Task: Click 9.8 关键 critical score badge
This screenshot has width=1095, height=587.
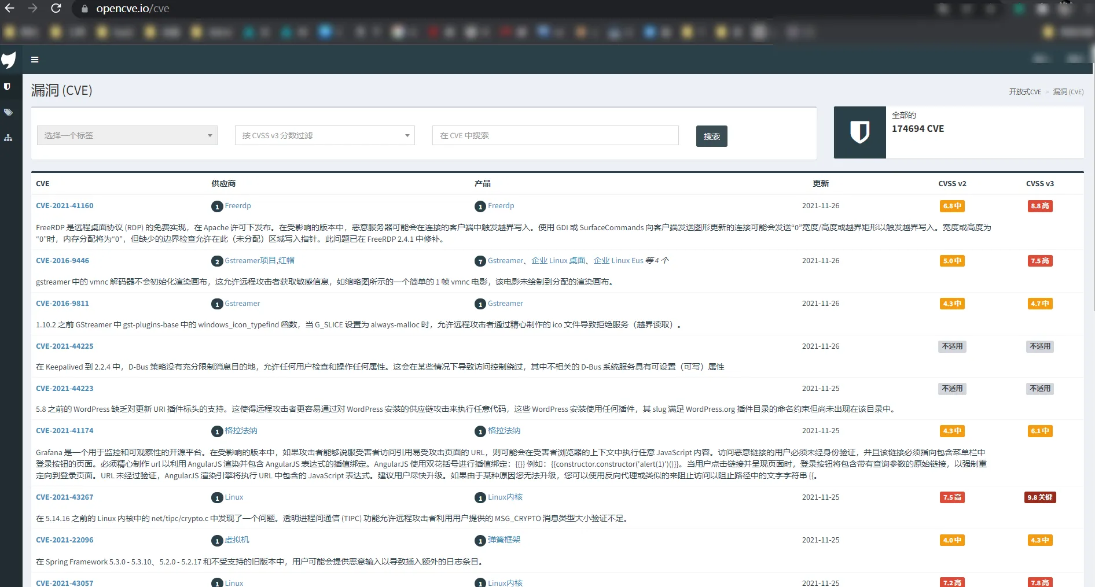Action: 1040,497
